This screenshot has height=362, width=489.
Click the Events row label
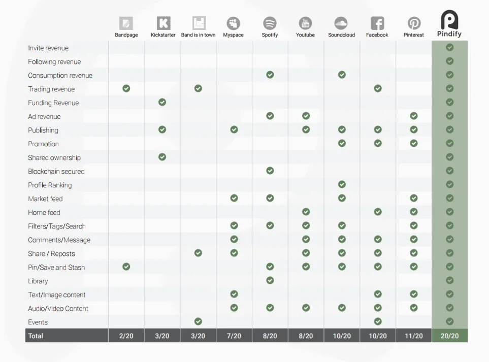click(x=38, y=322)
